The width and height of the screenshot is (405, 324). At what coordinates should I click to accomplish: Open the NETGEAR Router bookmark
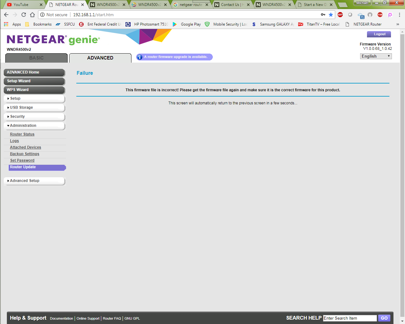(x=364, y=24)
